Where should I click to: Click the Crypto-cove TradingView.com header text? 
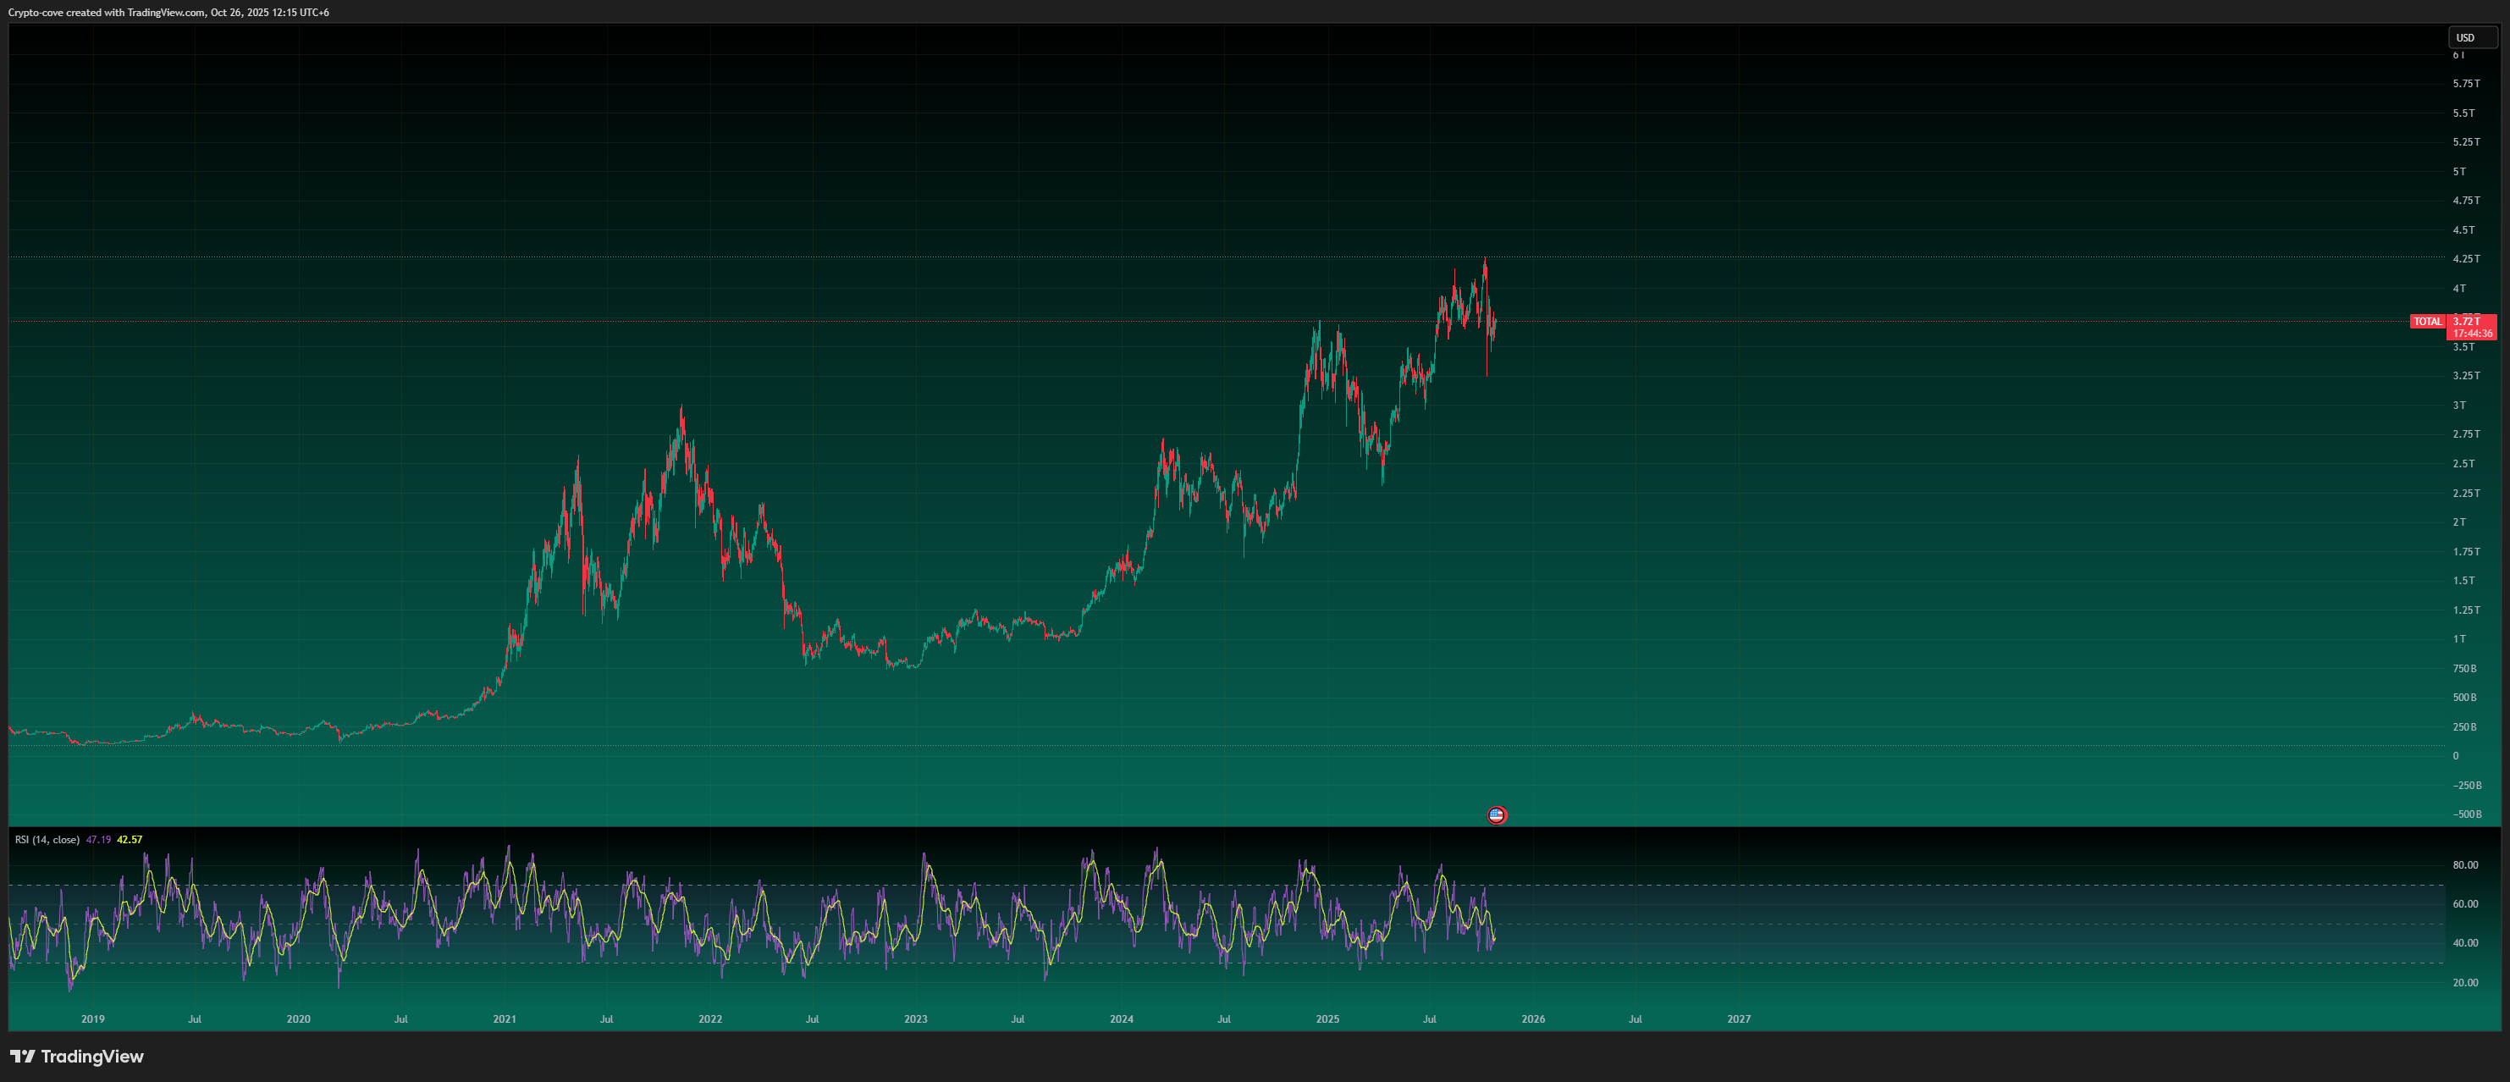coord(168,13)
